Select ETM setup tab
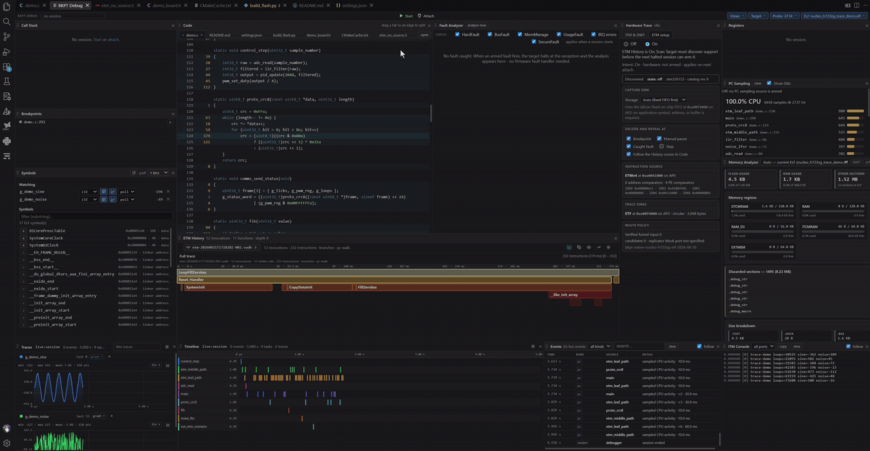This screenshot has width=870, height=451. click(x=661, y=35)
